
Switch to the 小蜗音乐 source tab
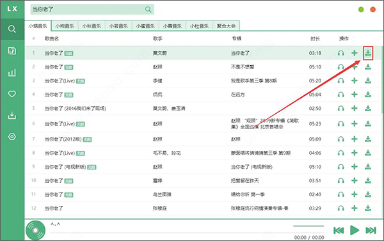(x=38, y=26)
